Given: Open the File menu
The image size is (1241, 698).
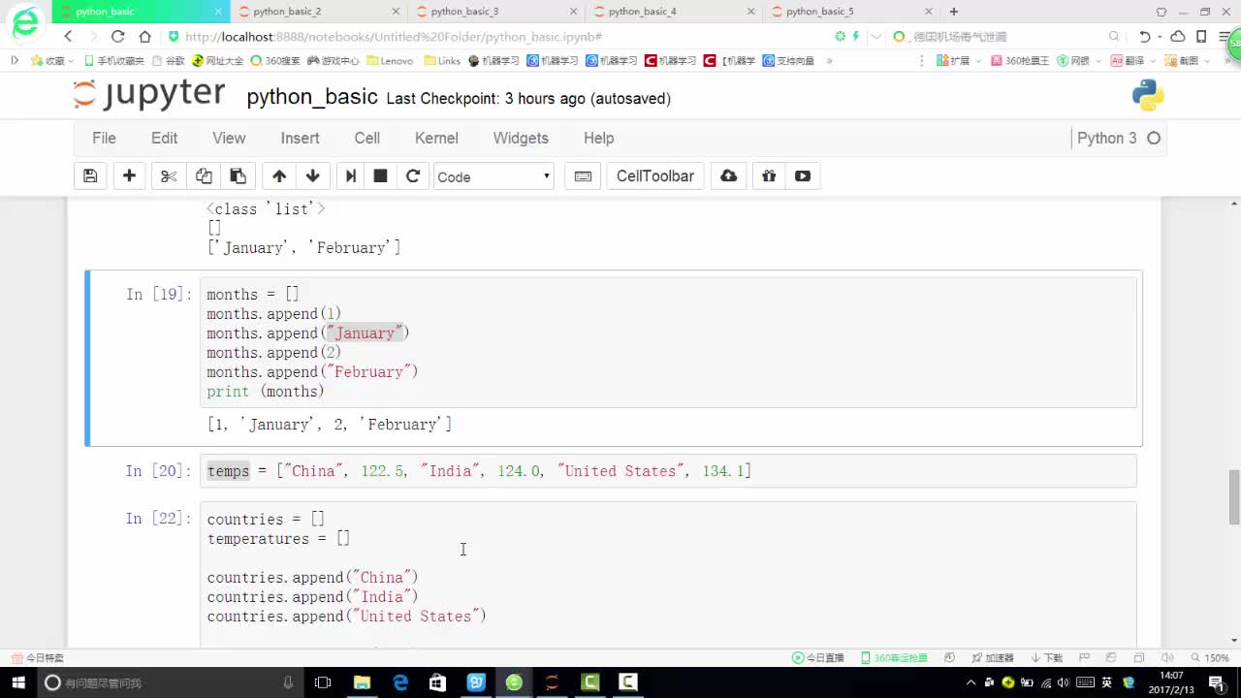Looking at the screenshot, I should (x=104, y=138).
